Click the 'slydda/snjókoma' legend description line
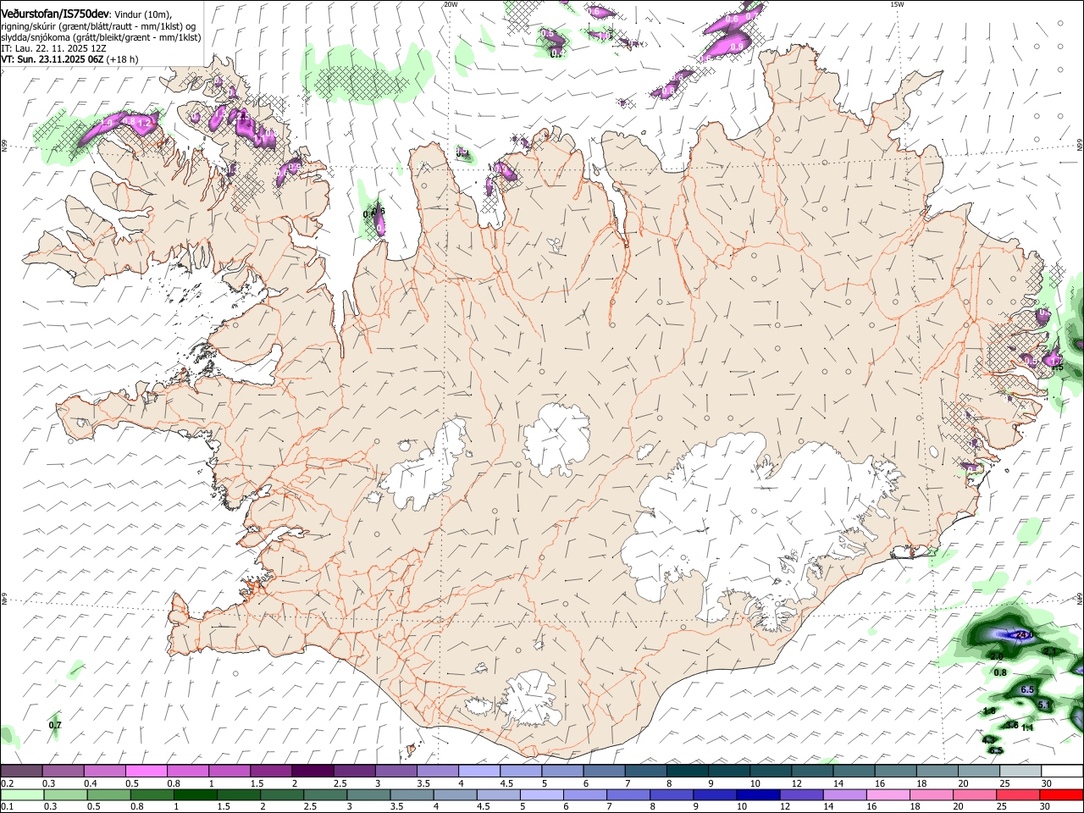Screen dimensions: 1084x813 [x=101, y=37]
